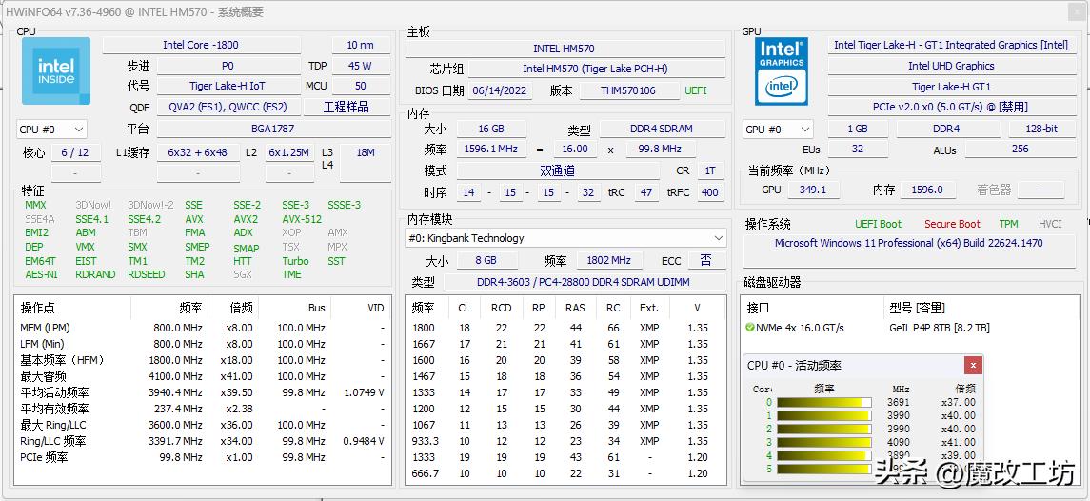The image size is (1090, 501).
Task: Click the Core 0 frequency bar
Action: click(x=823, y=402)
